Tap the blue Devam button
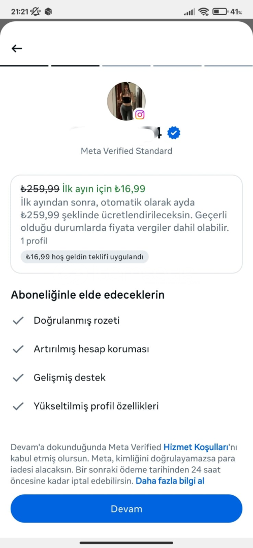This screenshot has height=548, width=253. tap(126, 508)
